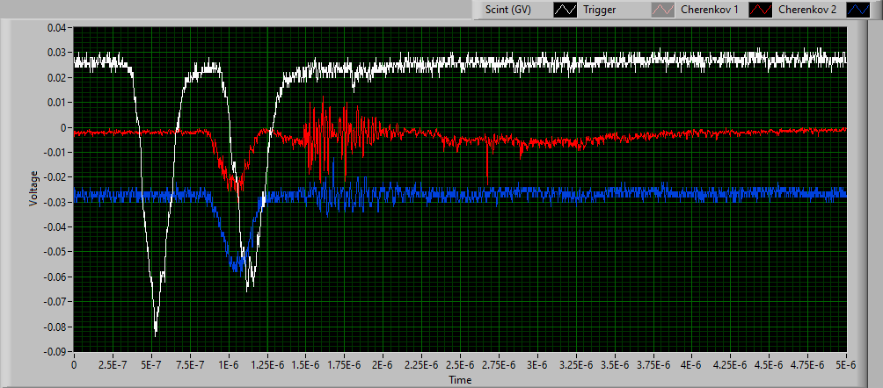Edit the -0.09 minimum voltage scale value
Viewport: 883px width, 388px height.
(55, 351)
